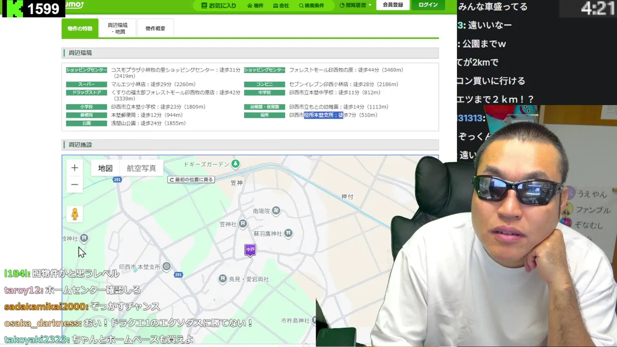Click 浅間山公園 park entry

click(x=148, y=123)
